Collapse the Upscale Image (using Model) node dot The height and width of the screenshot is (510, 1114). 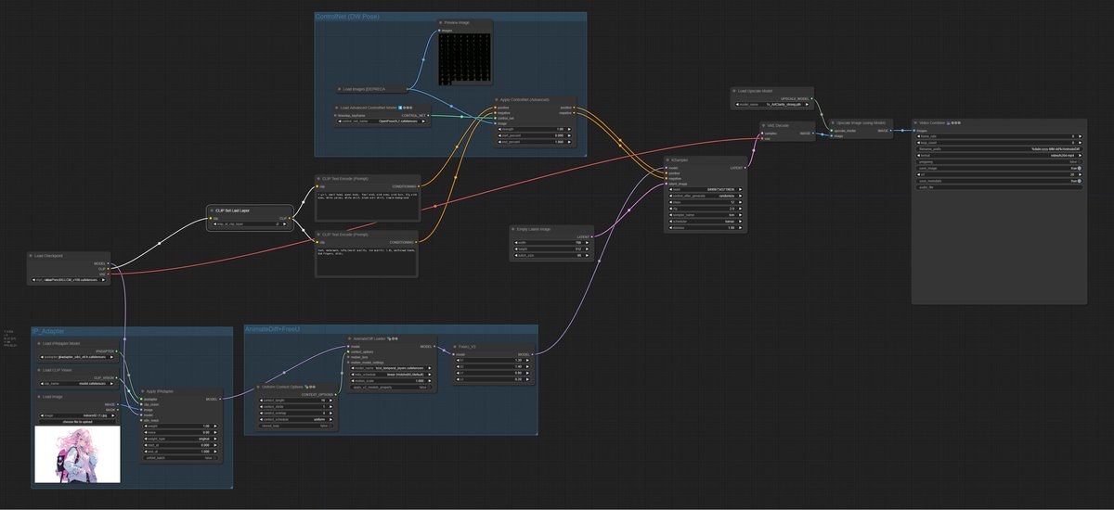(833, 122)
